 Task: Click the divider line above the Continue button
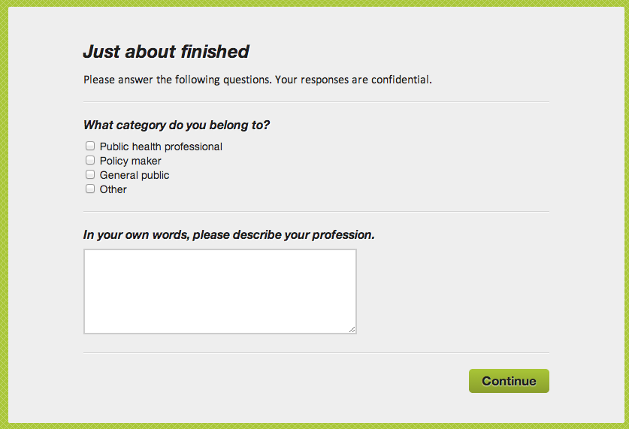tap(316, 352)
